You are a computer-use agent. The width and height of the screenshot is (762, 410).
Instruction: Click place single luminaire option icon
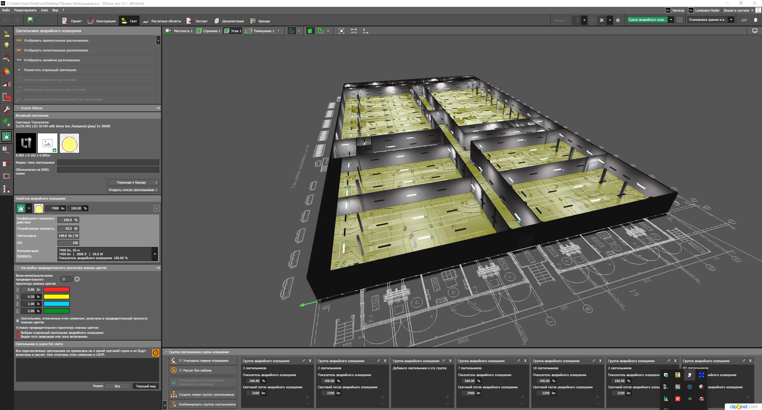coord(19,70)
